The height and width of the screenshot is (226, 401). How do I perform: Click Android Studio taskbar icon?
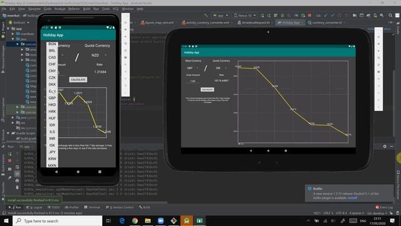pos(187,220)
